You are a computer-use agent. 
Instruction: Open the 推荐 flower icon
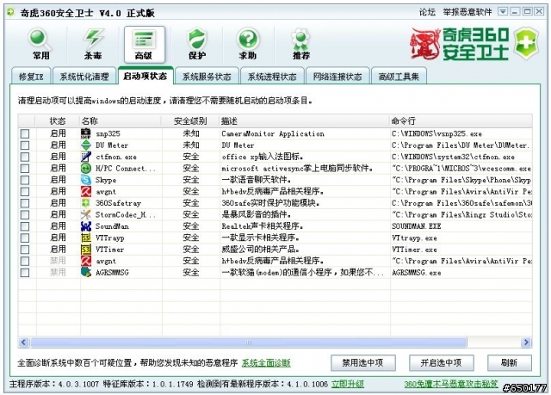300,45
